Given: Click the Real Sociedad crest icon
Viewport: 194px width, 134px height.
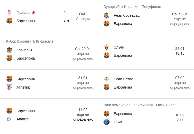Looking at the screenshot, I should click(106, 15).
